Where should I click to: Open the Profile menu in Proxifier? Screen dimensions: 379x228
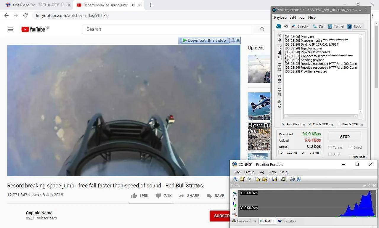(x=249, y=172)
